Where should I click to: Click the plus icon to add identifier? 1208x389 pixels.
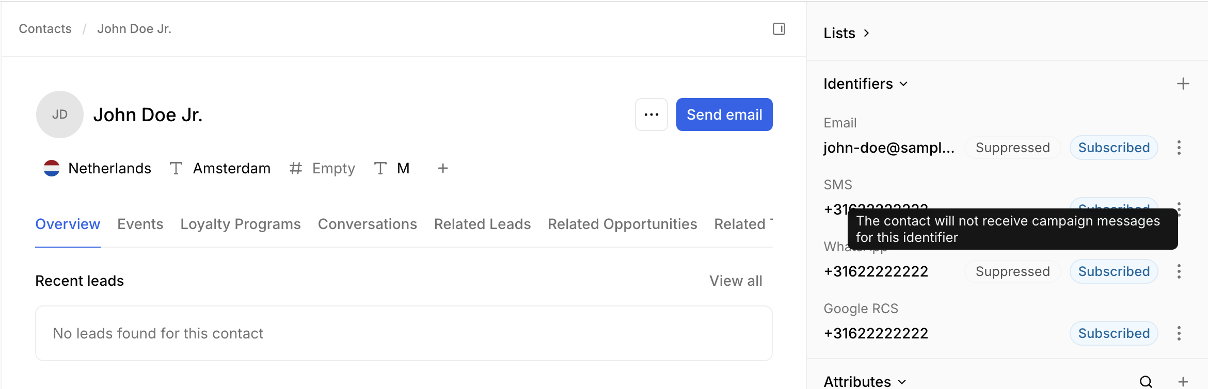1183,84
